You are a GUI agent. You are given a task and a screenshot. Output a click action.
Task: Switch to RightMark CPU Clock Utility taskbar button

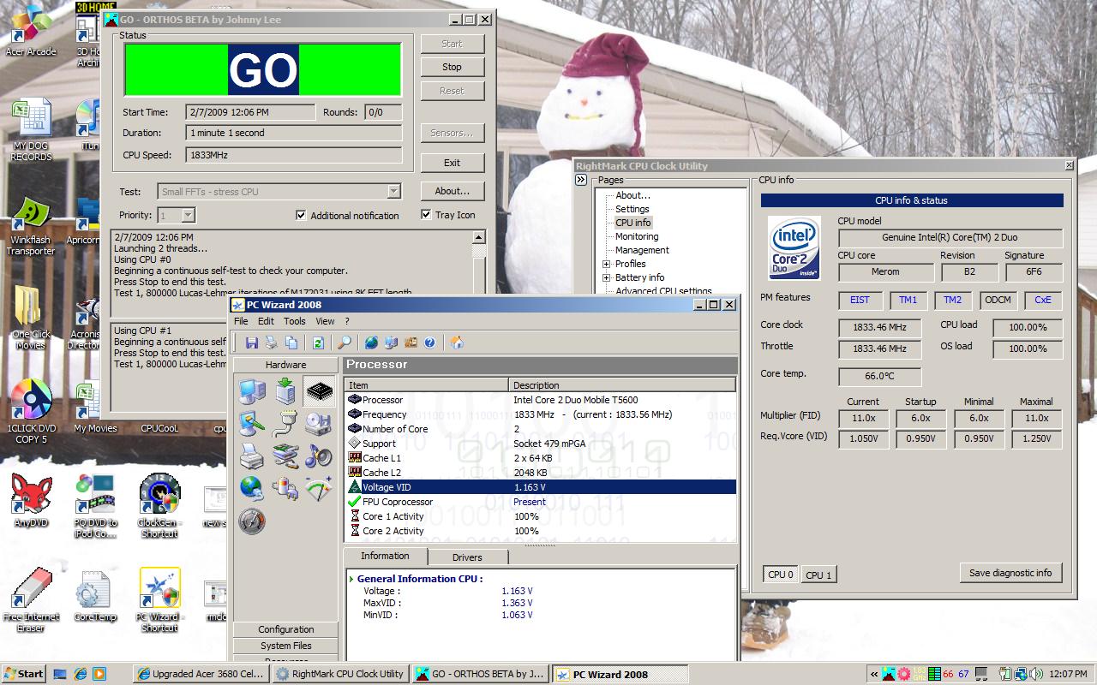pyautogui.click(x=340, y=674)
